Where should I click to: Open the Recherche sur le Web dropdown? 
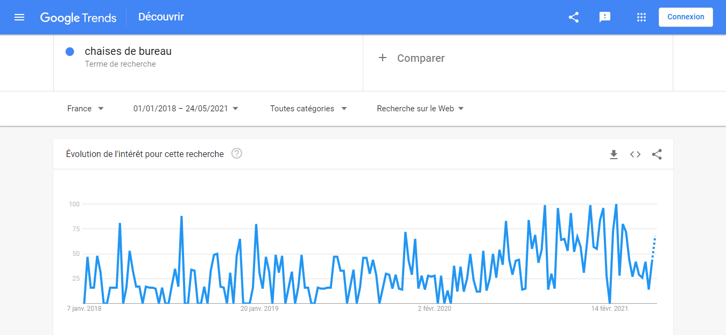[418, 108]
